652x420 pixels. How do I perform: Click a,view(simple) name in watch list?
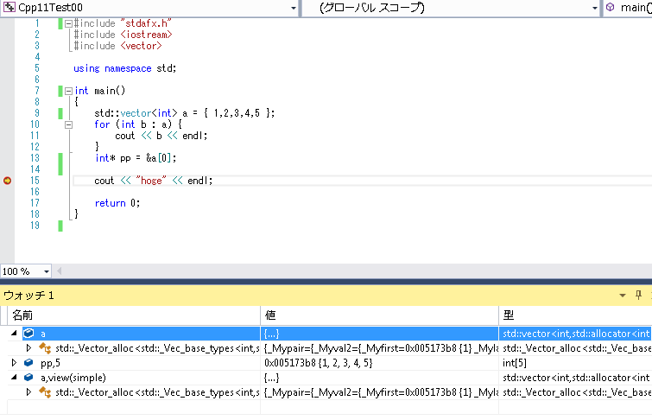pos(73,378)
